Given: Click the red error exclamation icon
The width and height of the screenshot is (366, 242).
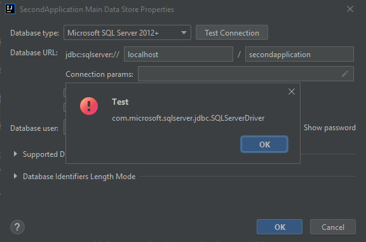Looking at the screenshot, I should (x=89, y=106).
